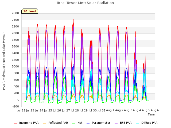Click the cyan Diffuse PAR legend swatch
171x128 pixels.
click(x=138, y=123)
